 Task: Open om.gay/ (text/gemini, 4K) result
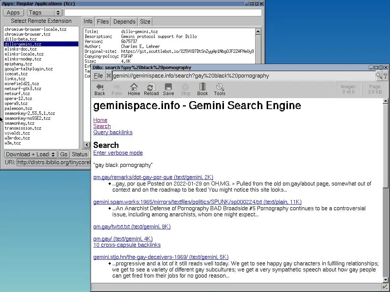coord(123,239)
